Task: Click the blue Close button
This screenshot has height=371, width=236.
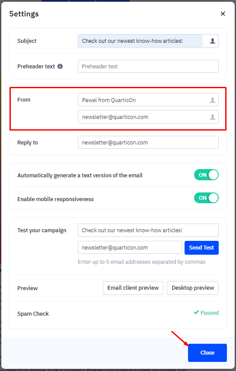Action: click(207, 353)
